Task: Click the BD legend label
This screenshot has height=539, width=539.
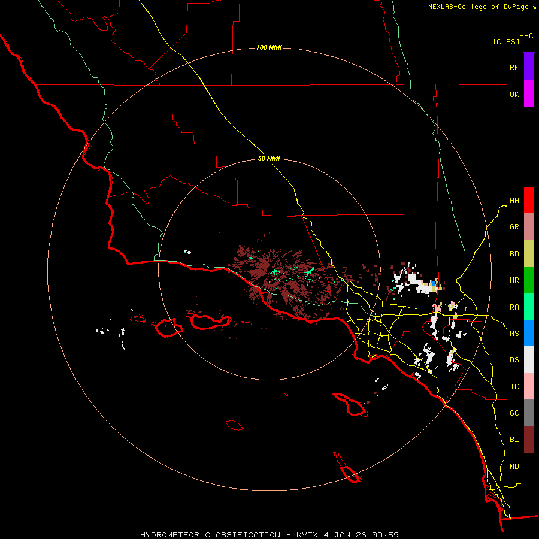Action: point(514,254)
